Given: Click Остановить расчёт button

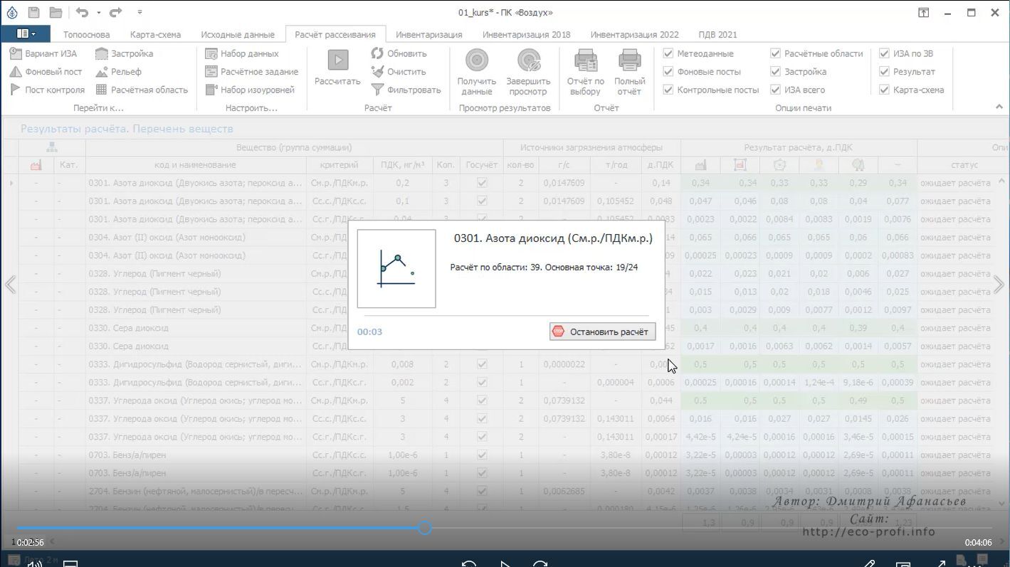Looking at the screenshot, I should 603,332.
